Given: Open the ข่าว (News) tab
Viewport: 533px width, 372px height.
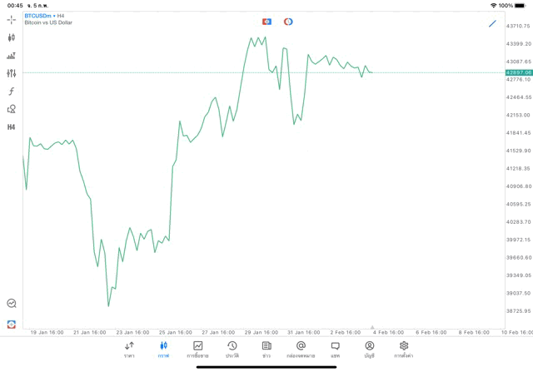Looking at the screenshot, I should pyautogui.click(x=266, y=350).
